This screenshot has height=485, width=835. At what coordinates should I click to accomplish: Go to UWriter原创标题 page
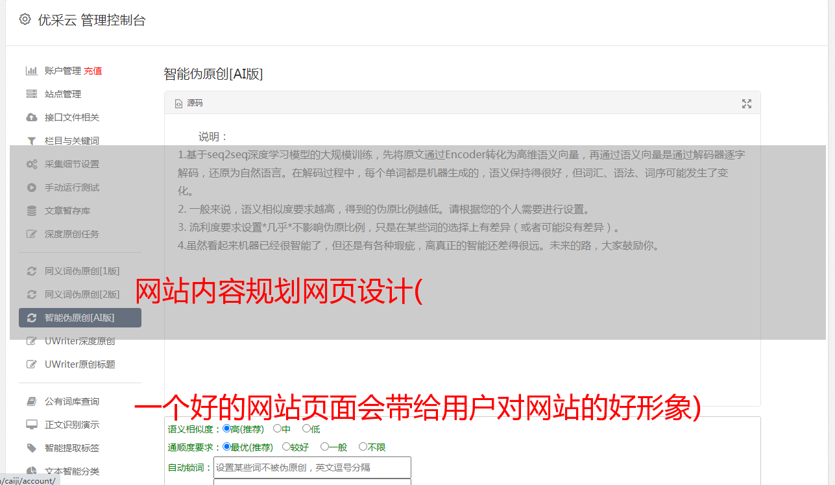pos(80,364)
